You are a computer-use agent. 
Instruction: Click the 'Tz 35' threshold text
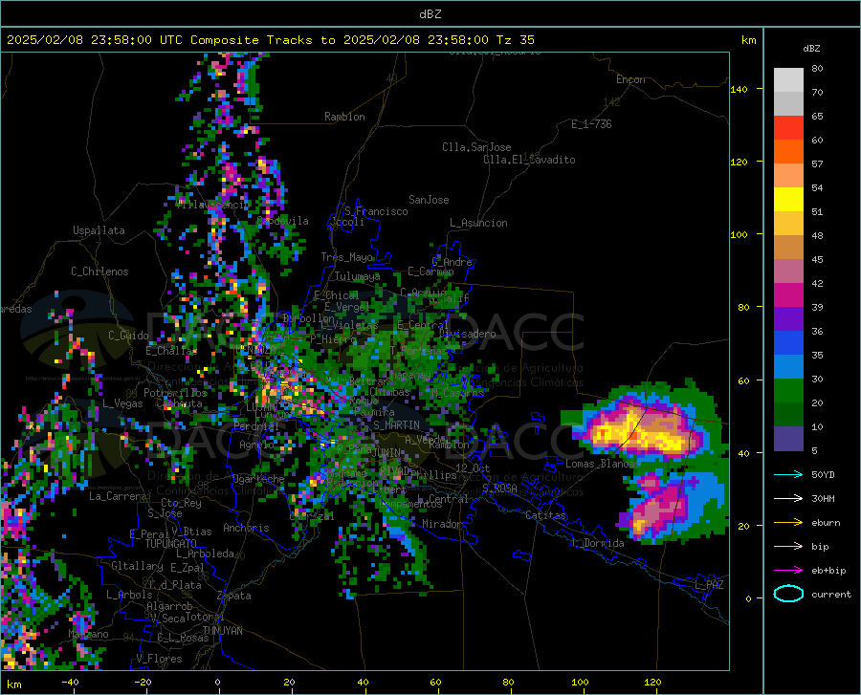(x=515, y=40)
